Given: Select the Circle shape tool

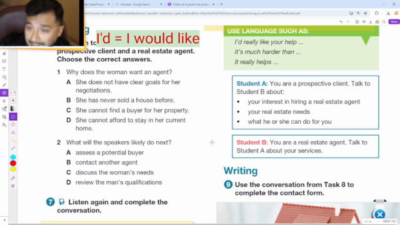Looking at the screenshot, I should 13,124.
